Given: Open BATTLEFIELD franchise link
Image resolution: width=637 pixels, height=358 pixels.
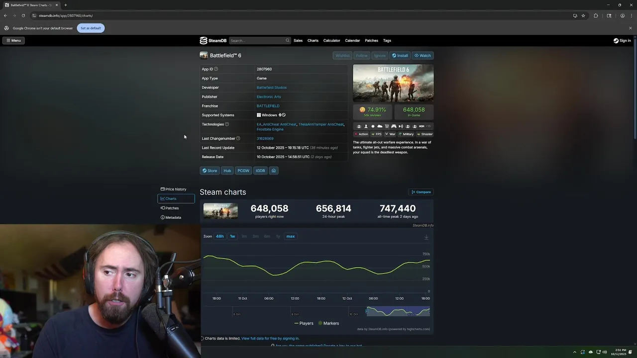Looking at the screenshot, I should pos(268,106).
